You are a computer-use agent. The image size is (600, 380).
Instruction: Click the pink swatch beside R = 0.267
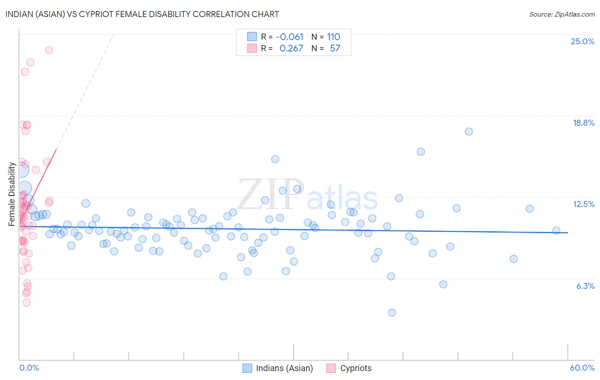[252, 48]
